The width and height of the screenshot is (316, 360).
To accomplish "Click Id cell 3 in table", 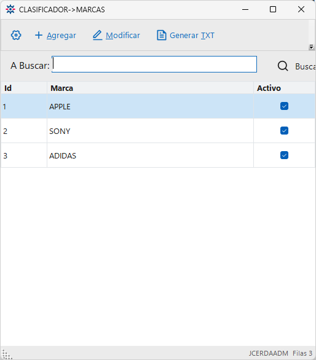I will 24,155.
